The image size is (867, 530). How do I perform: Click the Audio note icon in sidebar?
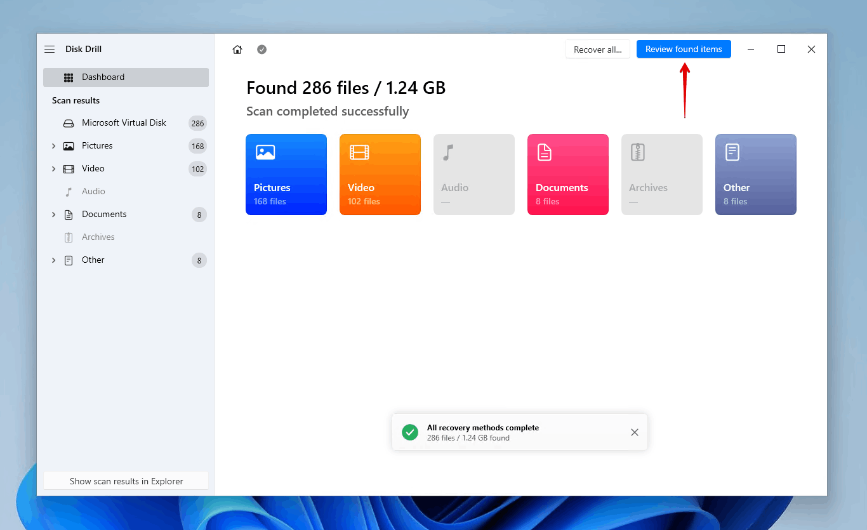point(69,192)
